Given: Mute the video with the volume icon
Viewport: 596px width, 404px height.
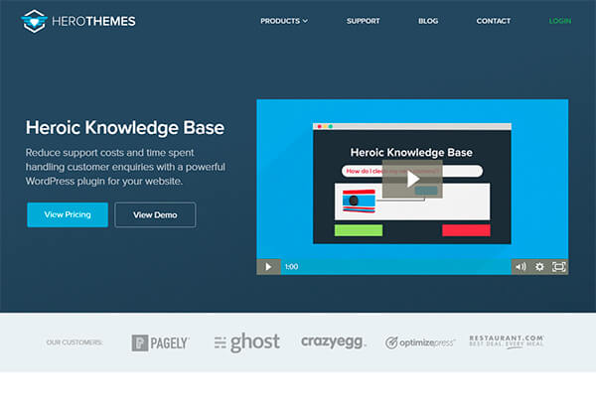Looking at the screenshot, I should 521,267.
